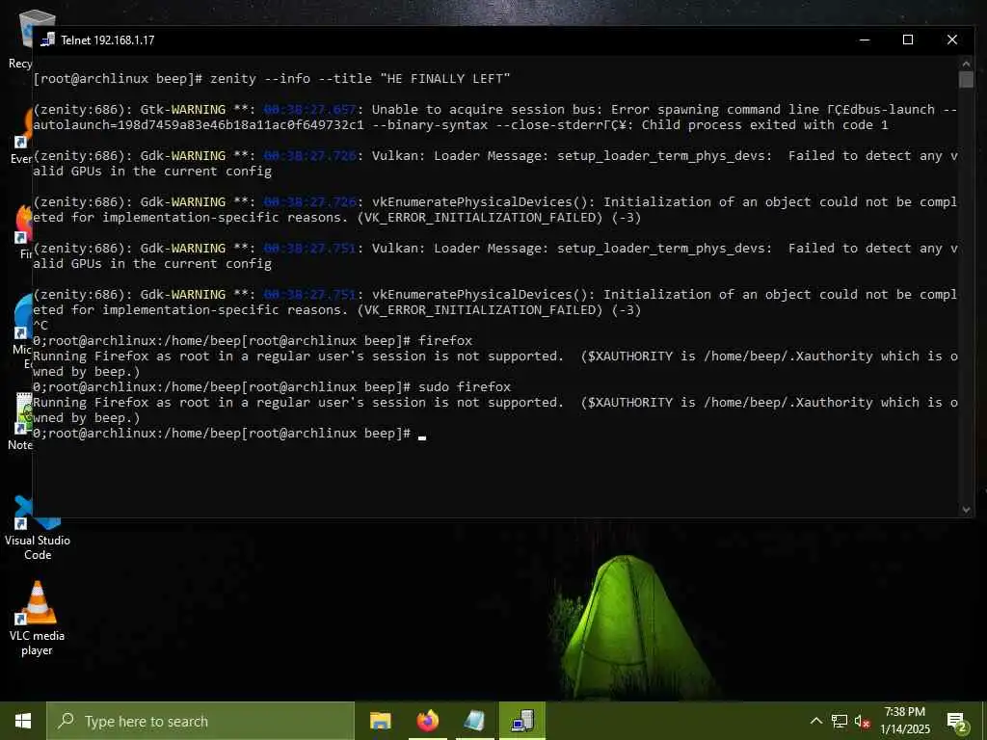
Task: Click the "Gtk-WARNING" text in terminal
Action: tap(183, 110)
